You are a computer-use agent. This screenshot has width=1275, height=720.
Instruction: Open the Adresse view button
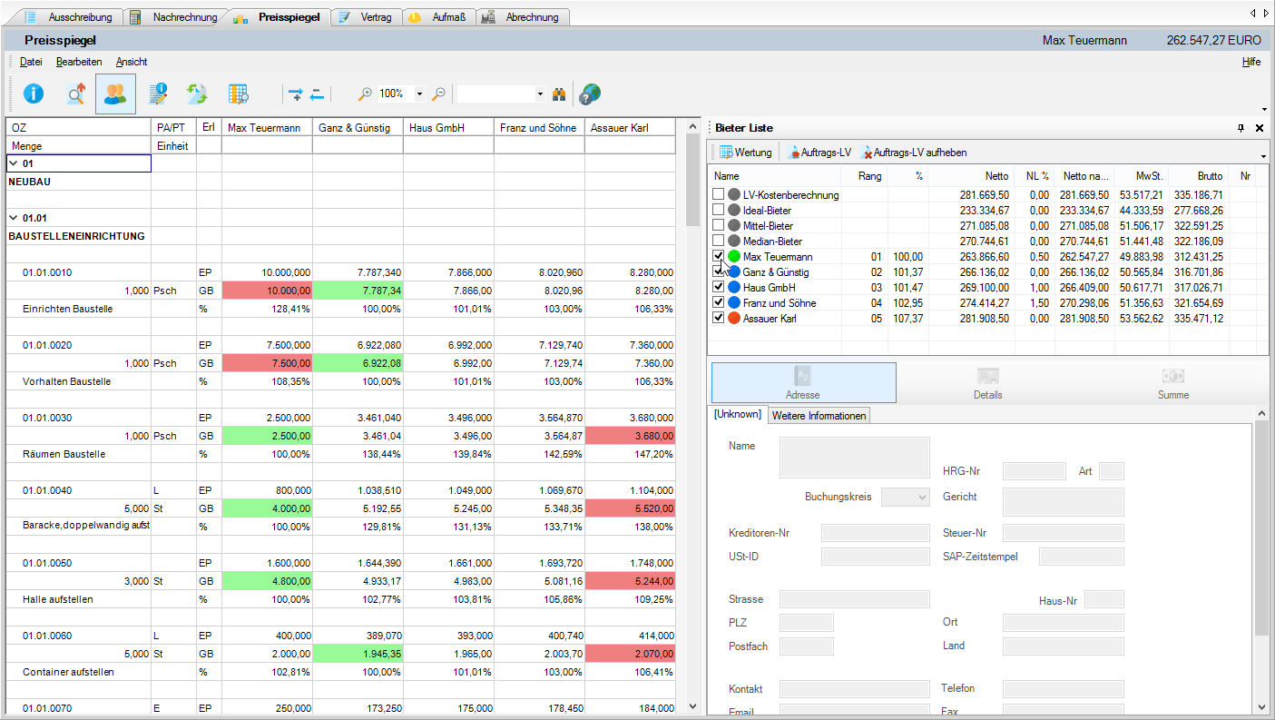click(x=803, y=382)
